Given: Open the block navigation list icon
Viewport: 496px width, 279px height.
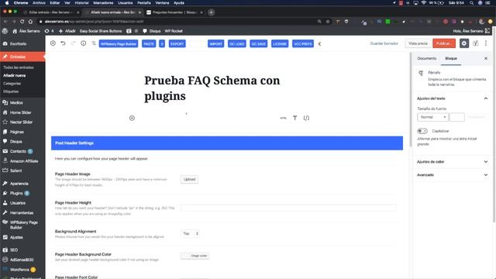Looking at the screenshot, I should [94, 43].
